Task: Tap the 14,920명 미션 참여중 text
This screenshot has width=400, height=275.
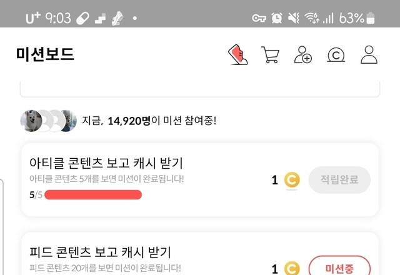Action: (x=161, y=120)
